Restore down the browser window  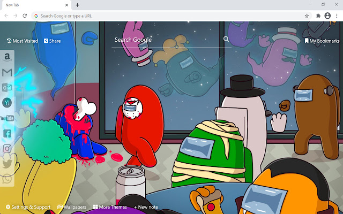pos(323,4)
